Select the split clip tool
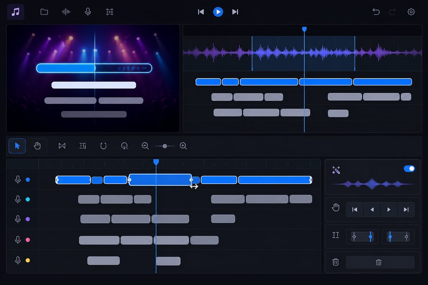 62,146
